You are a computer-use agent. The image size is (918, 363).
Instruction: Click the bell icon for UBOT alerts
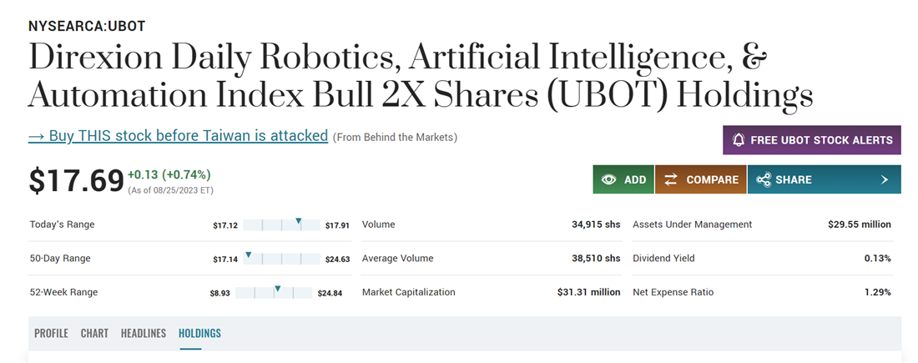[739, 140]
